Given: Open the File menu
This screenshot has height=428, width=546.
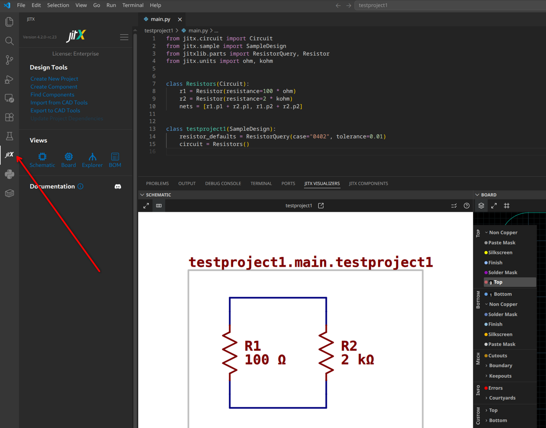Looking at the screenshot, I should click(x=21, y=5).
